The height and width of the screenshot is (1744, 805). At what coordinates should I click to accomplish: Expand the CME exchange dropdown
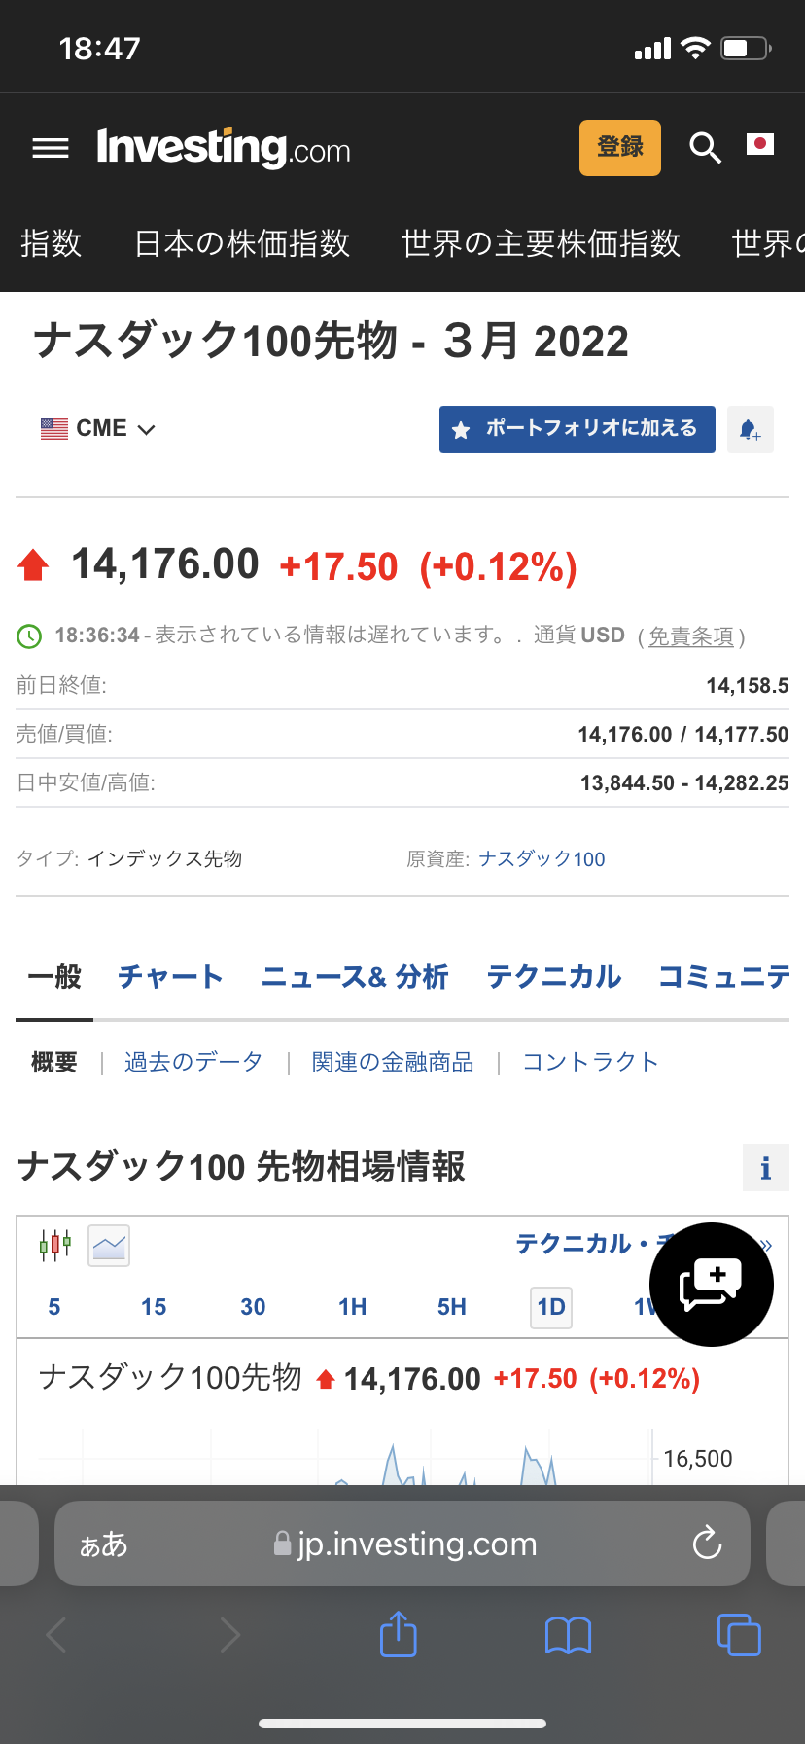click(98, 429)
